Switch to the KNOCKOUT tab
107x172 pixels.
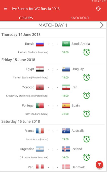tap(80, 18)
